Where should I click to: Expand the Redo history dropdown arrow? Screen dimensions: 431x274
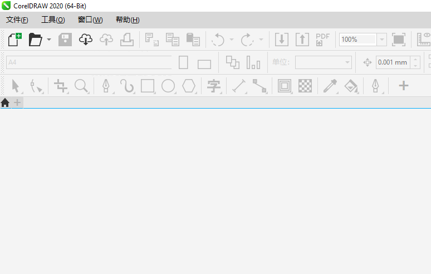[x=261, y=40]
